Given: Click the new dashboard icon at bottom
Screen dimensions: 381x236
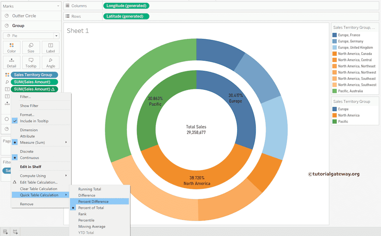Looking at the screenshot, I should coord(6,232).
